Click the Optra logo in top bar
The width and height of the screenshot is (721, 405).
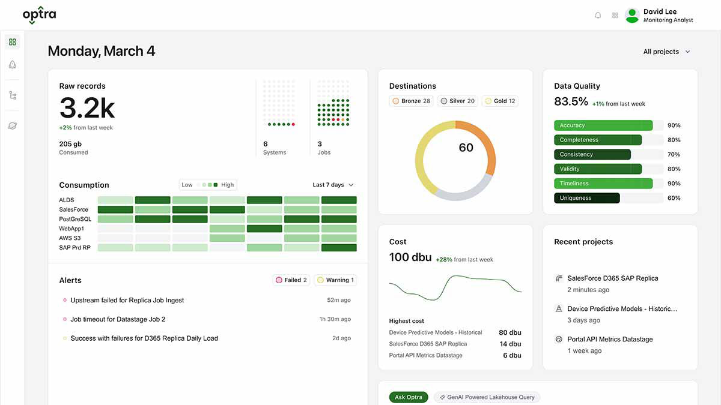coord(39,15)
